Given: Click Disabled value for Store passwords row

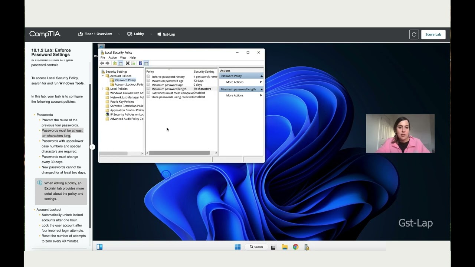Looking at the screenshot, I should tap(199, 97).
